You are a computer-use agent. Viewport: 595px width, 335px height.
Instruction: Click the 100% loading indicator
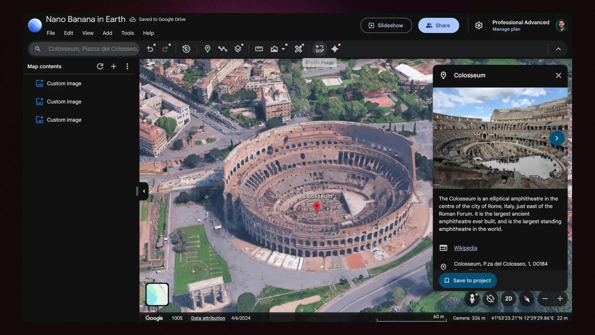point(177,318)
